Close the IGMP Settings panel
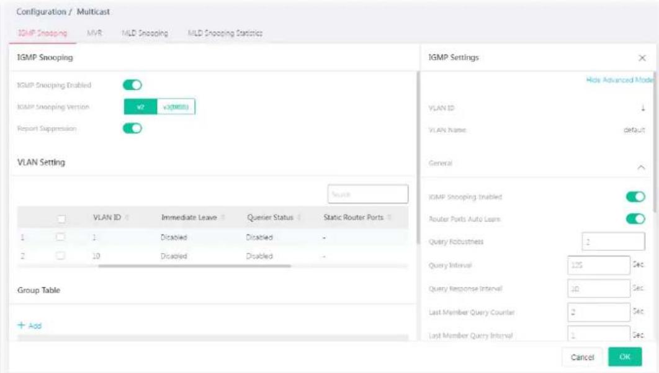This screenshot has width=659, height=373. (642, 58)
